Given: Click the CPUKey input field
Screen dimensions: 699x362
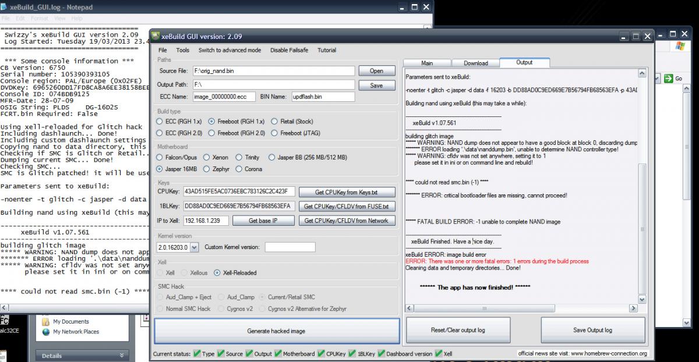Looking at the screenshot, I should [239, 191].
